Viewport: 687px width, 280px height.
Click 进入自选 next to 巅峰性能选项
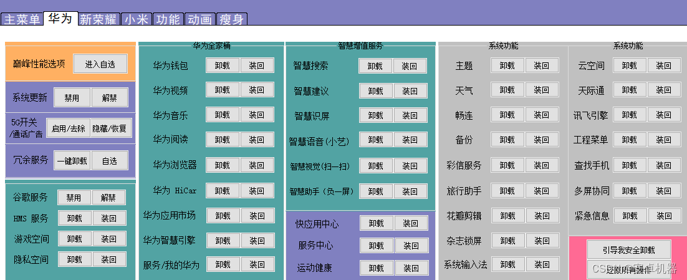(100, 64)
